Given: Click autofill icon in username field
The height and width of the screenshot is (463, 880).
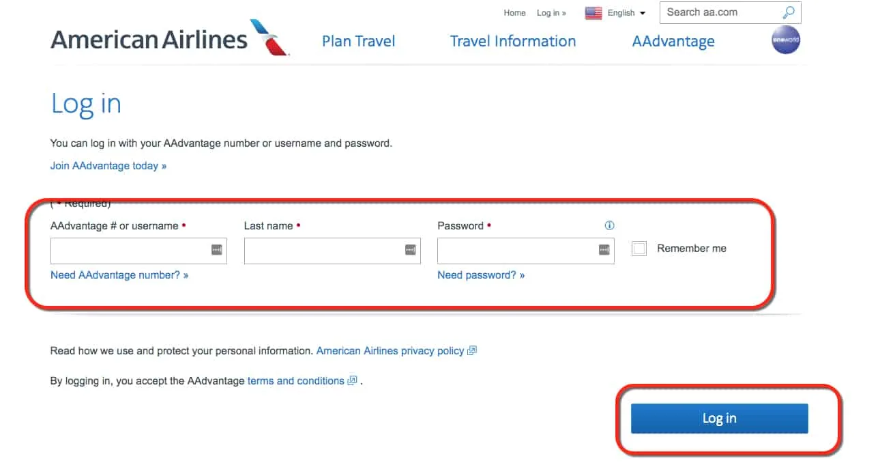Looking at the screenshot, I should point(217,250).
